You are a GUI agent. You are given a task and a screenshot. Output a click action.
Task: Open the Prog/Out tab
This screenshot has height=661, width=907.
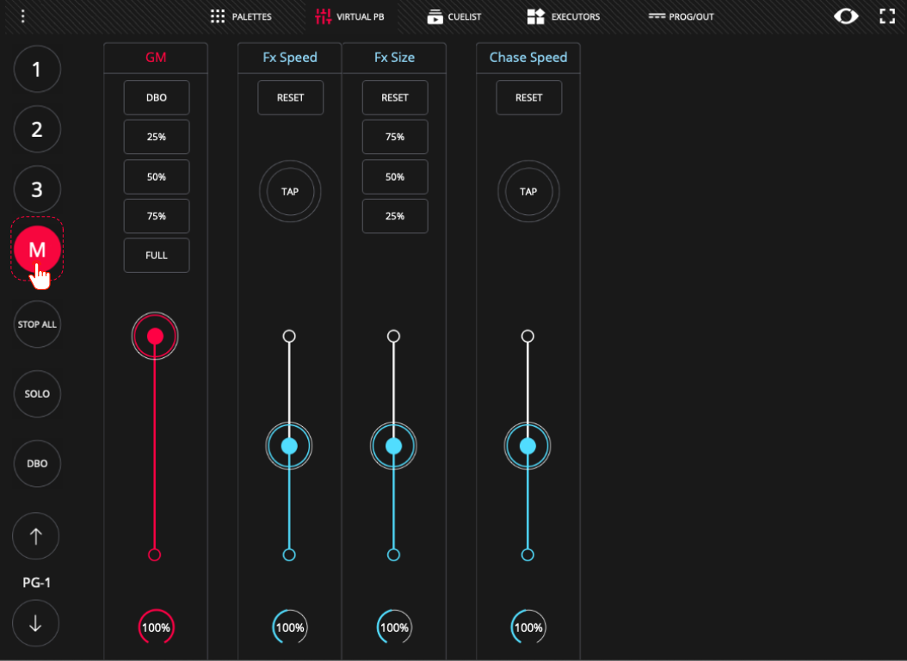click(681, 16)
